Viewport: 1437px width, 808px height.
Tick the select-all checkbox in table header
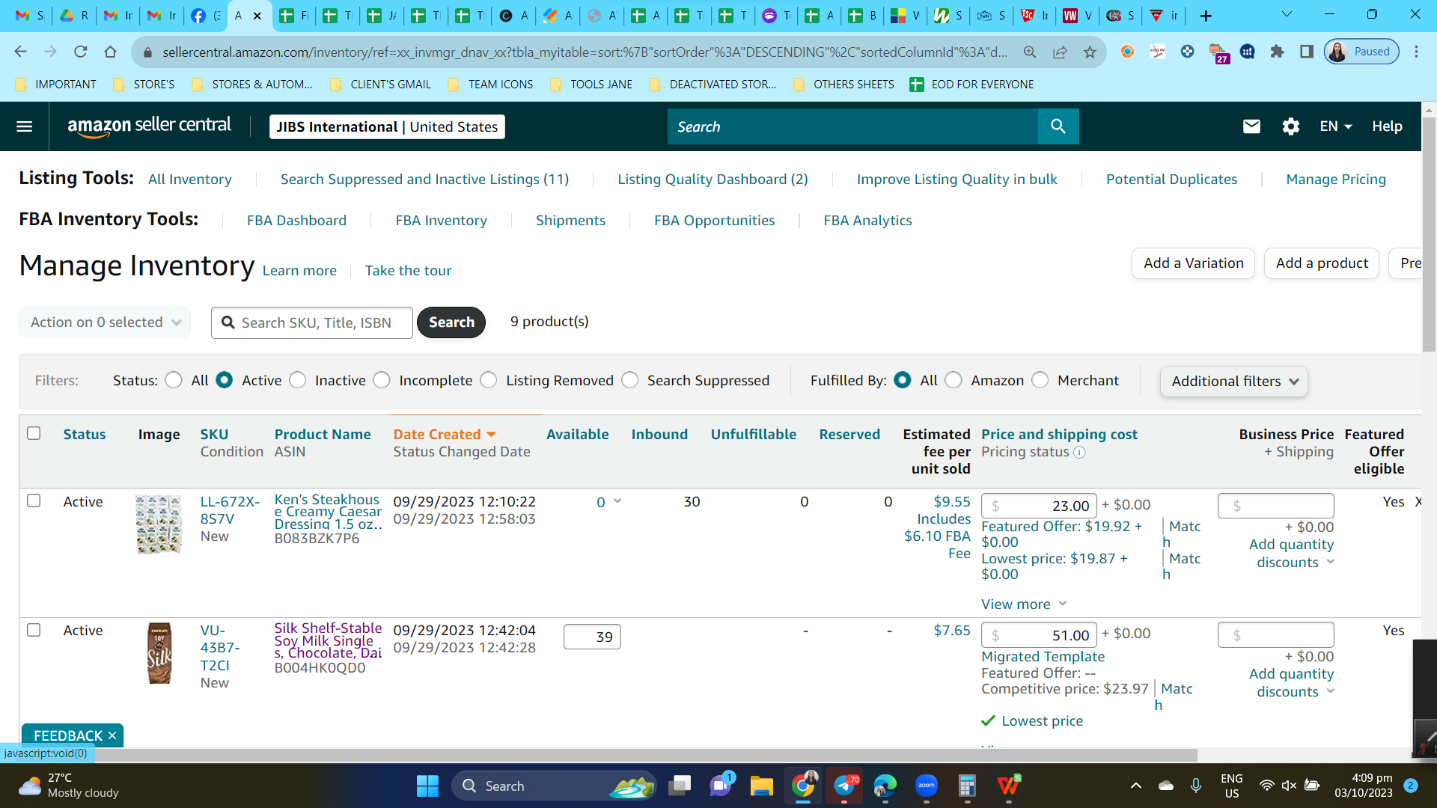(34, 433)
